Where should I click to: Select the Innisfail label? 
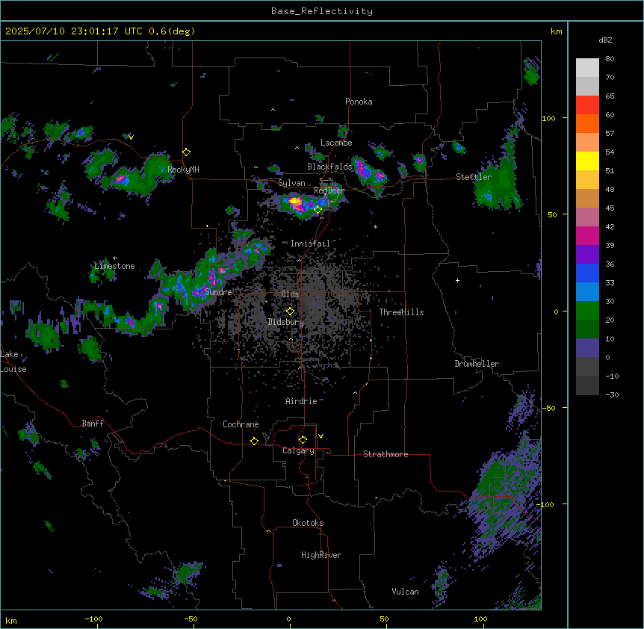pyautogui.click(x=310, y=244)
